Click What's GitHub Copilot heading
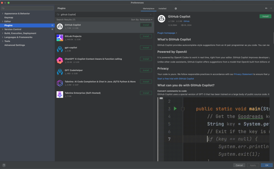Viewport: 274px width, 169px height. point(174,39)
